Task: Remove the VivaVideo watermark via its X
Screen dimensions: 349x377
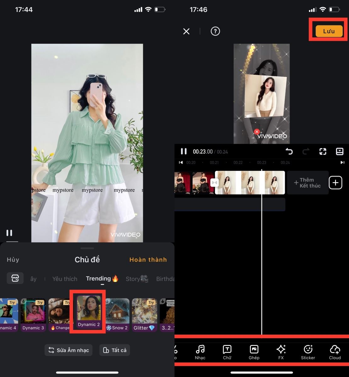Action: pyautogui.click(x=257, y=132)
